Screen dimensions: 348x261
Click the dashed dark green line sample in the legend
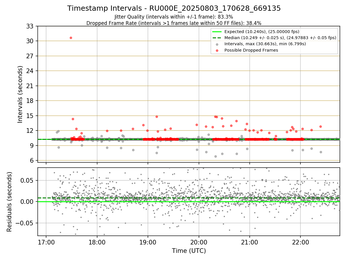click(x=217, y=38)
